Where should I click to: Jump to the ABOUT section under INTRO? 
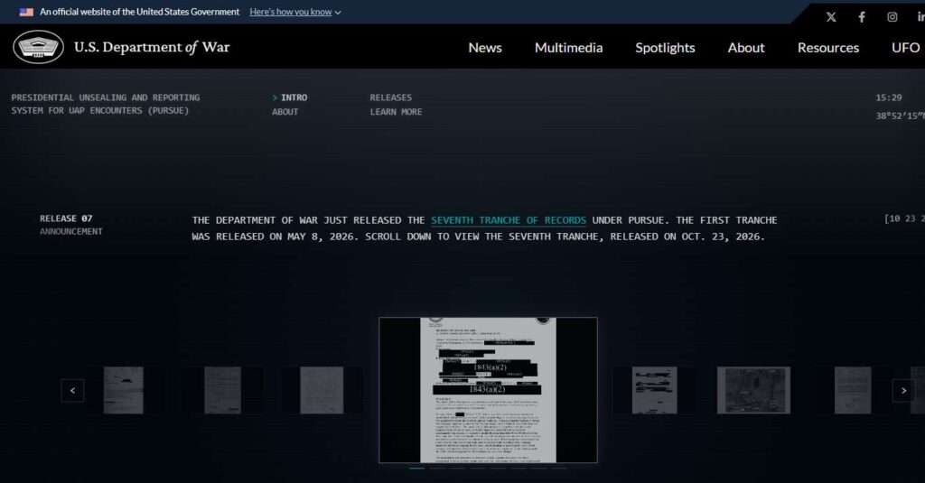pos(285,111)
